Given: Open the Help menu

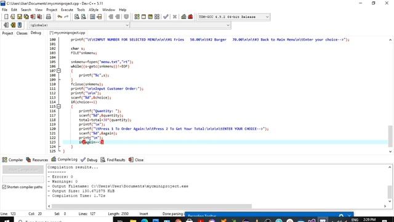Looking at the screenshot, I should [x=123, y=10].
